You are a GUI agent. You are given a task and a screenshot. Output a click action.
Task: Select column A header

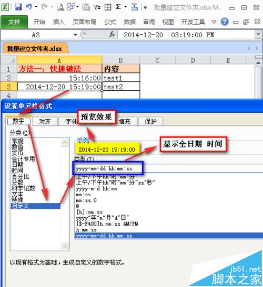coord(59,60)
